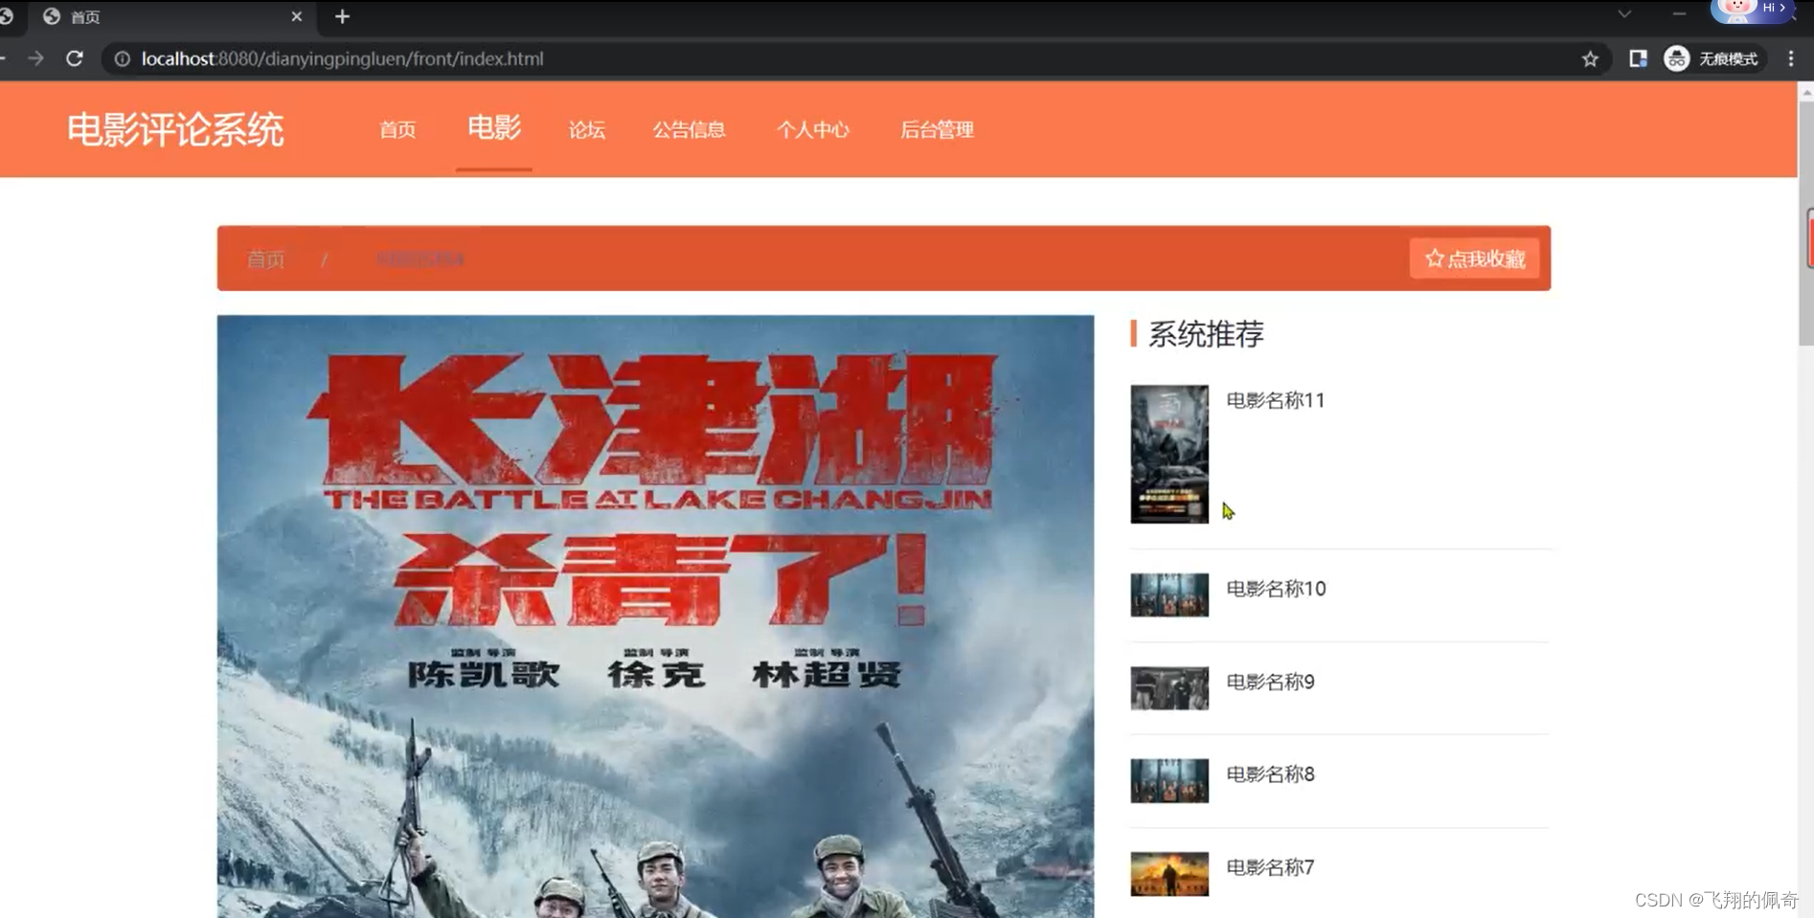The height and width of the screenshot is (918, 1814).
Task: Click the address bar URL
Action: (x=342, y=58)
